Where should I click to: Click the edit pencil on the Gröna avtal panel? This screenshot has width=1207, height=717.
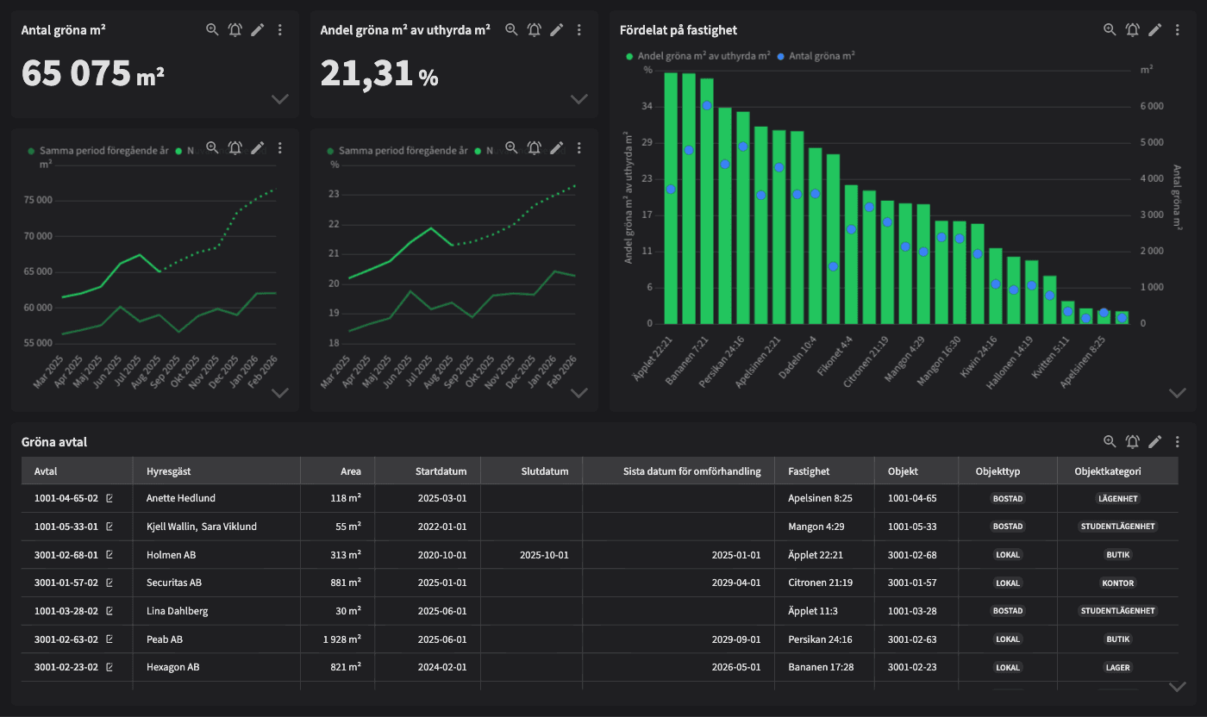click(1155, 440)
